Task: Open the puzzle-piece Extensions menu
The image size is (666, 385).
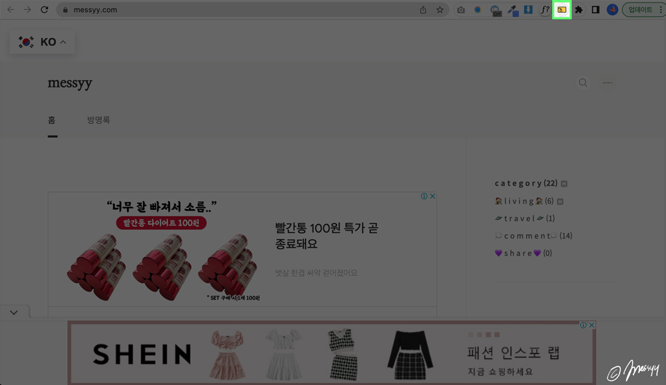Action: click(579, 9)
